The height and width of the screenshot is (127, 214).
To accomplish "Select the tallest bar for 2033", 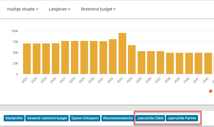I will point(122,53).
